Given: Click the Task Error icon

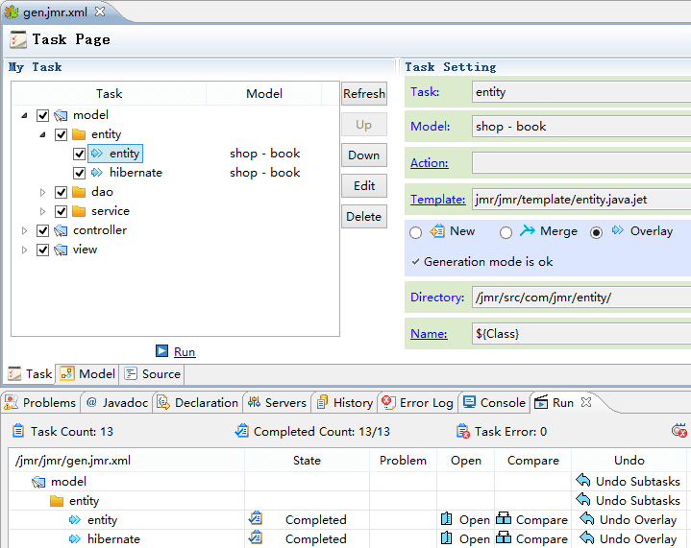Looking at the screenshot, I should 463,431.
